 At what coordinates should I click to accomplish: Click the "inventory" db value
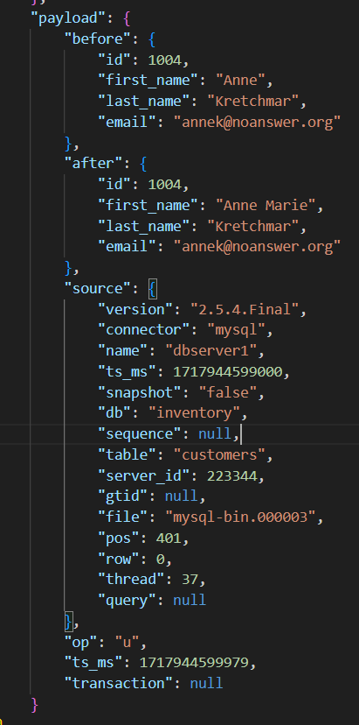194,413
